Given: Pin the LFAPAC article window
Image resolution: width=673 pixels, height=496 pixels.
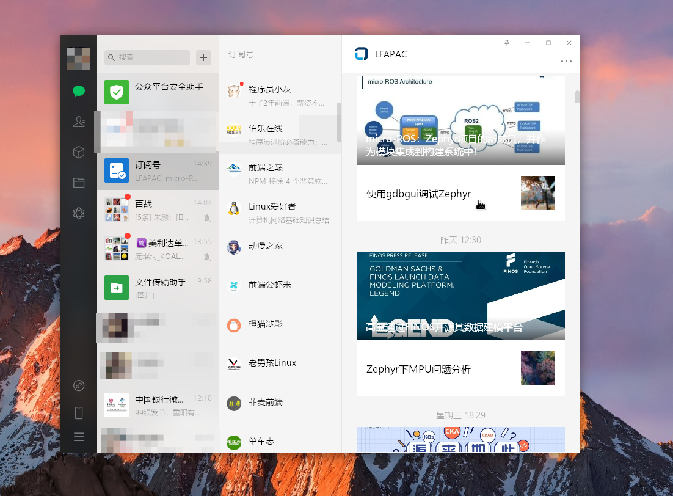Looking at the screenshot, I should pos(506,43).
